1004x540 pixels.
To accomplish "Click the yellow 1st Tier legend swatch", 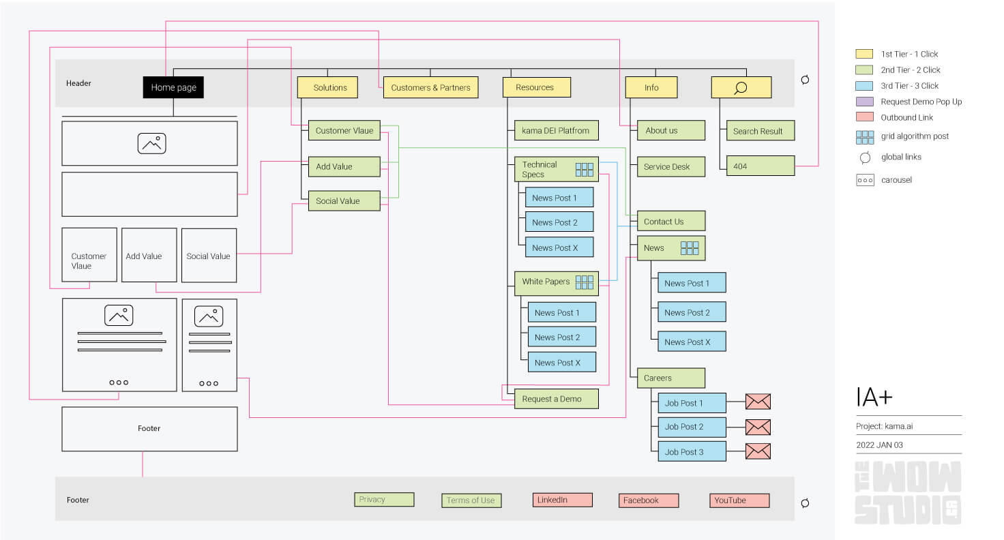I will 864,54.
